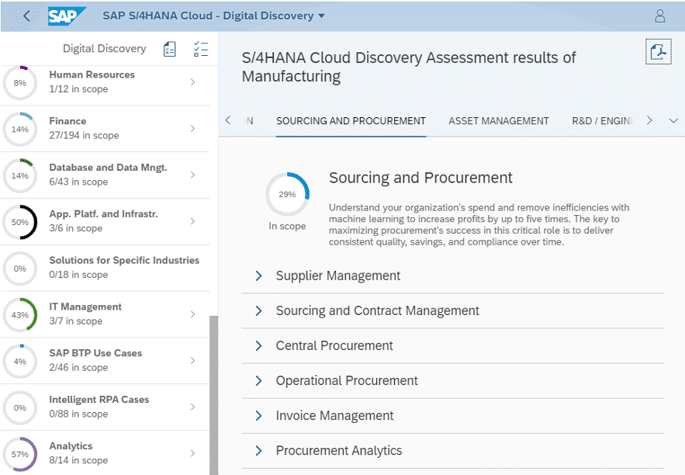Export results using the PDF icon
The image size is (685, 475).
pos(659,51)
